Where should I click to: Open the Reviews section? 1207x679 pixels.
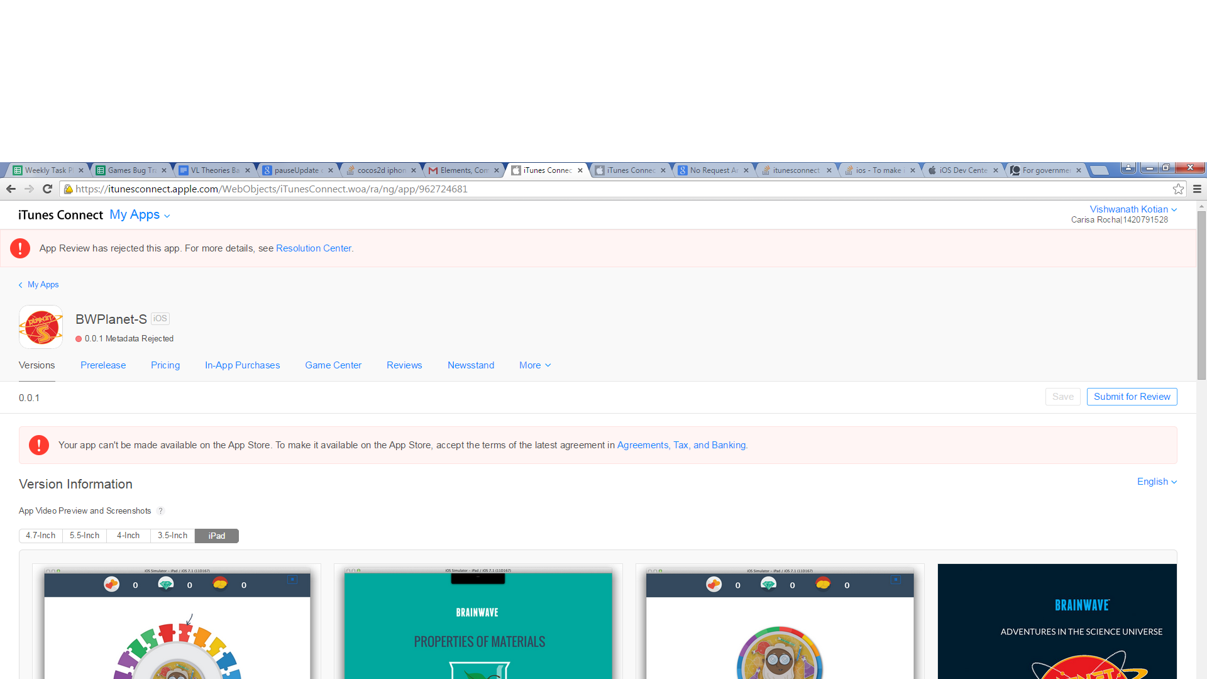tap(404, 365)
